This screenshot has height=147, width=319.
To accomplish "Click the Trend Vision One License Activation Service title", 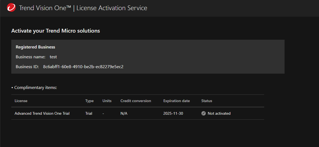I will pyautogui.click(x=83, y=8).
